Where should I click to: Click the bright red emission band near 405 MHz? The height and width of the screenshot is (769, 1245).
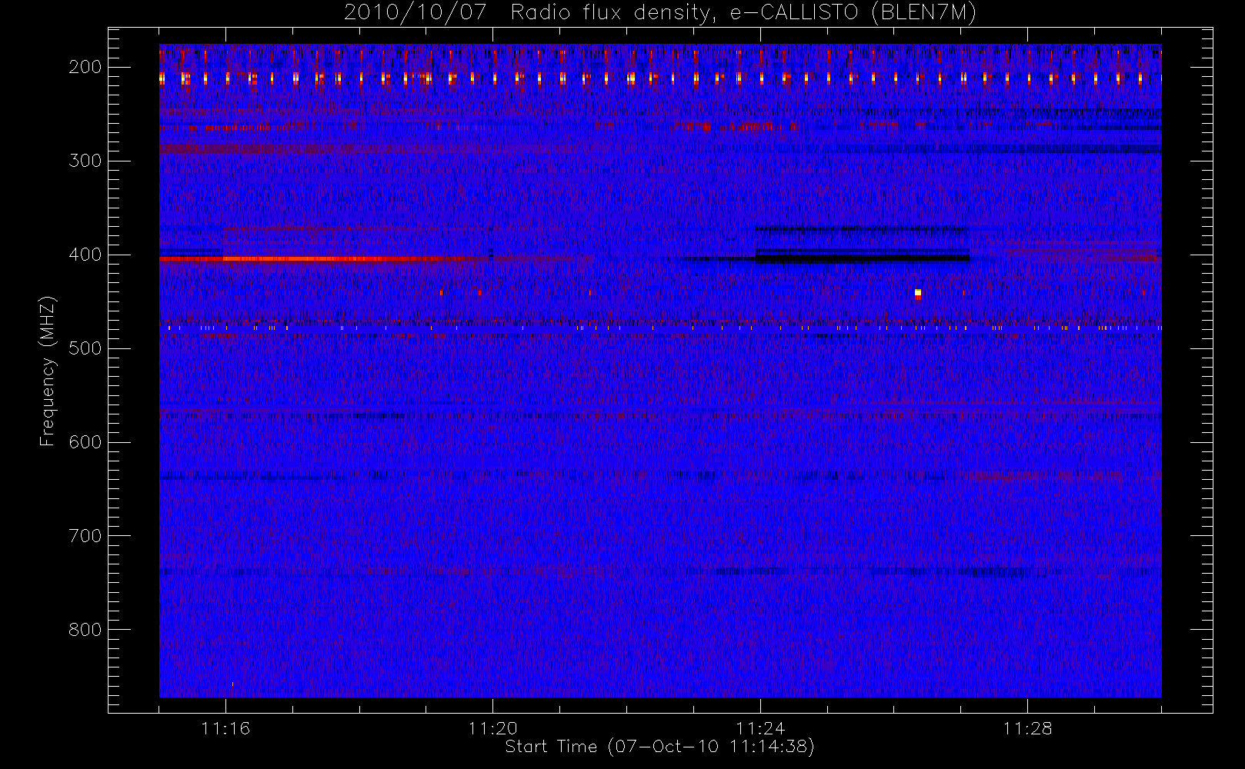pos(323,259)
